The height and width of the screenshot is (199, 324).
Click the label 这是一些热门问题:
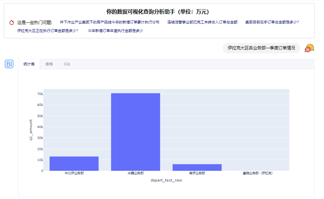35,22
